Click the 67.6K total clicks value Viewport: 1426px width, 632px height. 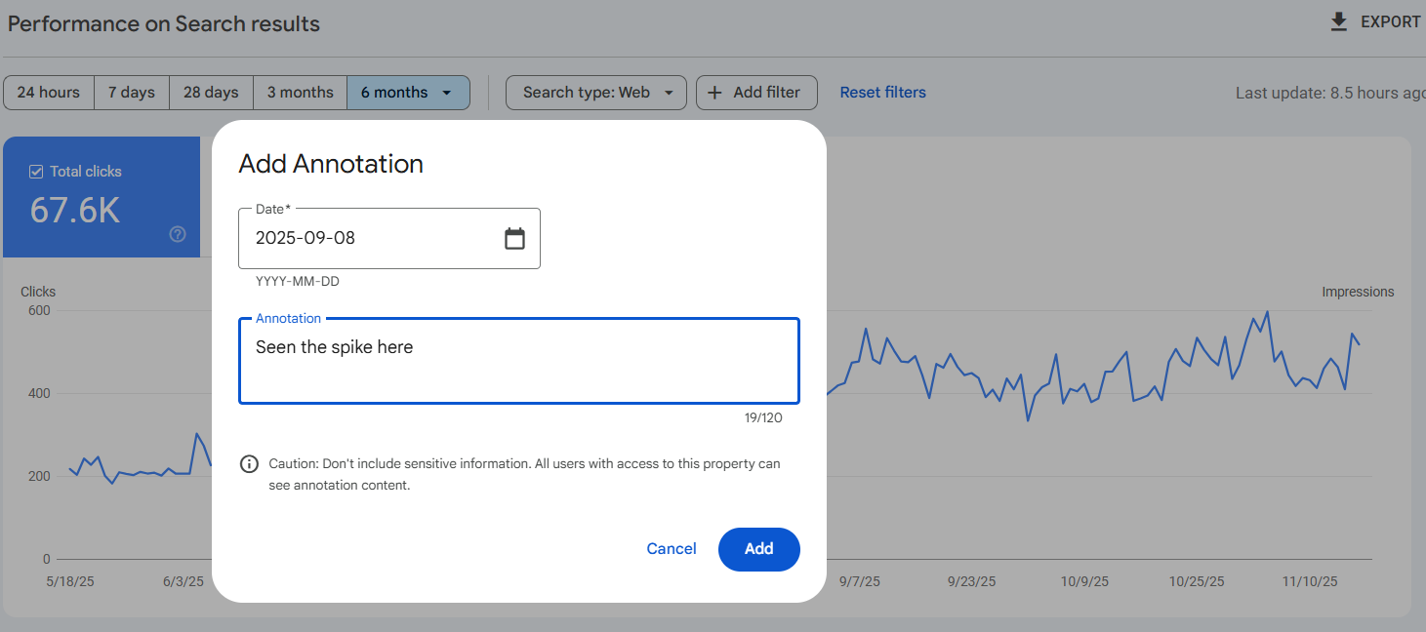click(75, 211)
